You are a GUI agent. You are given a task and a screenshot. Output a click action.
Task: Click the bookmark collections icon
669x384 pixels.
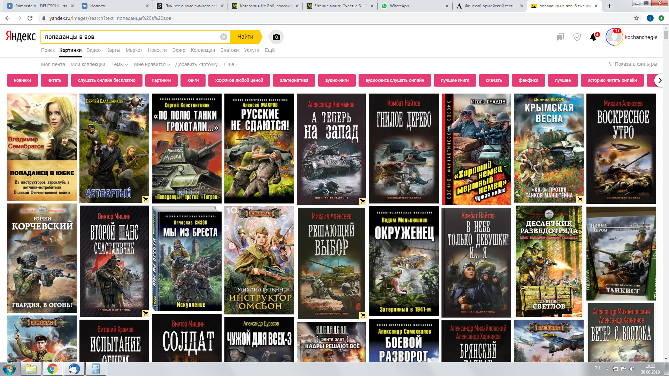560,37
